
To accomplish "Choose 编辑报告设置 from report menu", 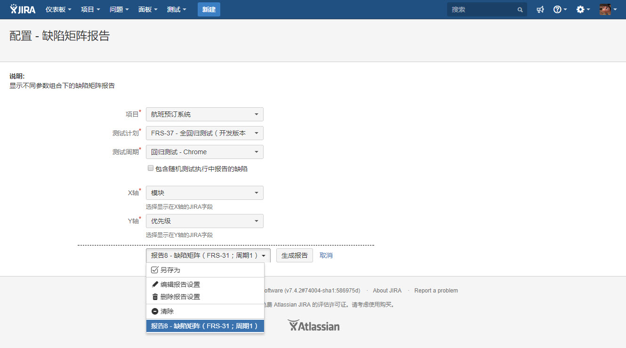I will (x=205, y=285).
